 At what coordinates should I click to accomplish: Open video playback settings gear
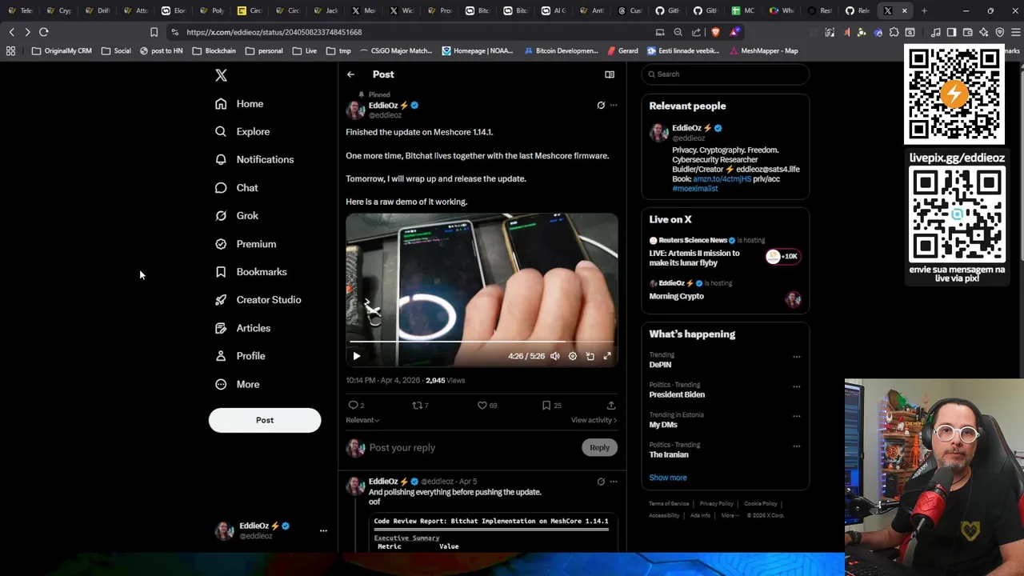[x=573, y=356]
